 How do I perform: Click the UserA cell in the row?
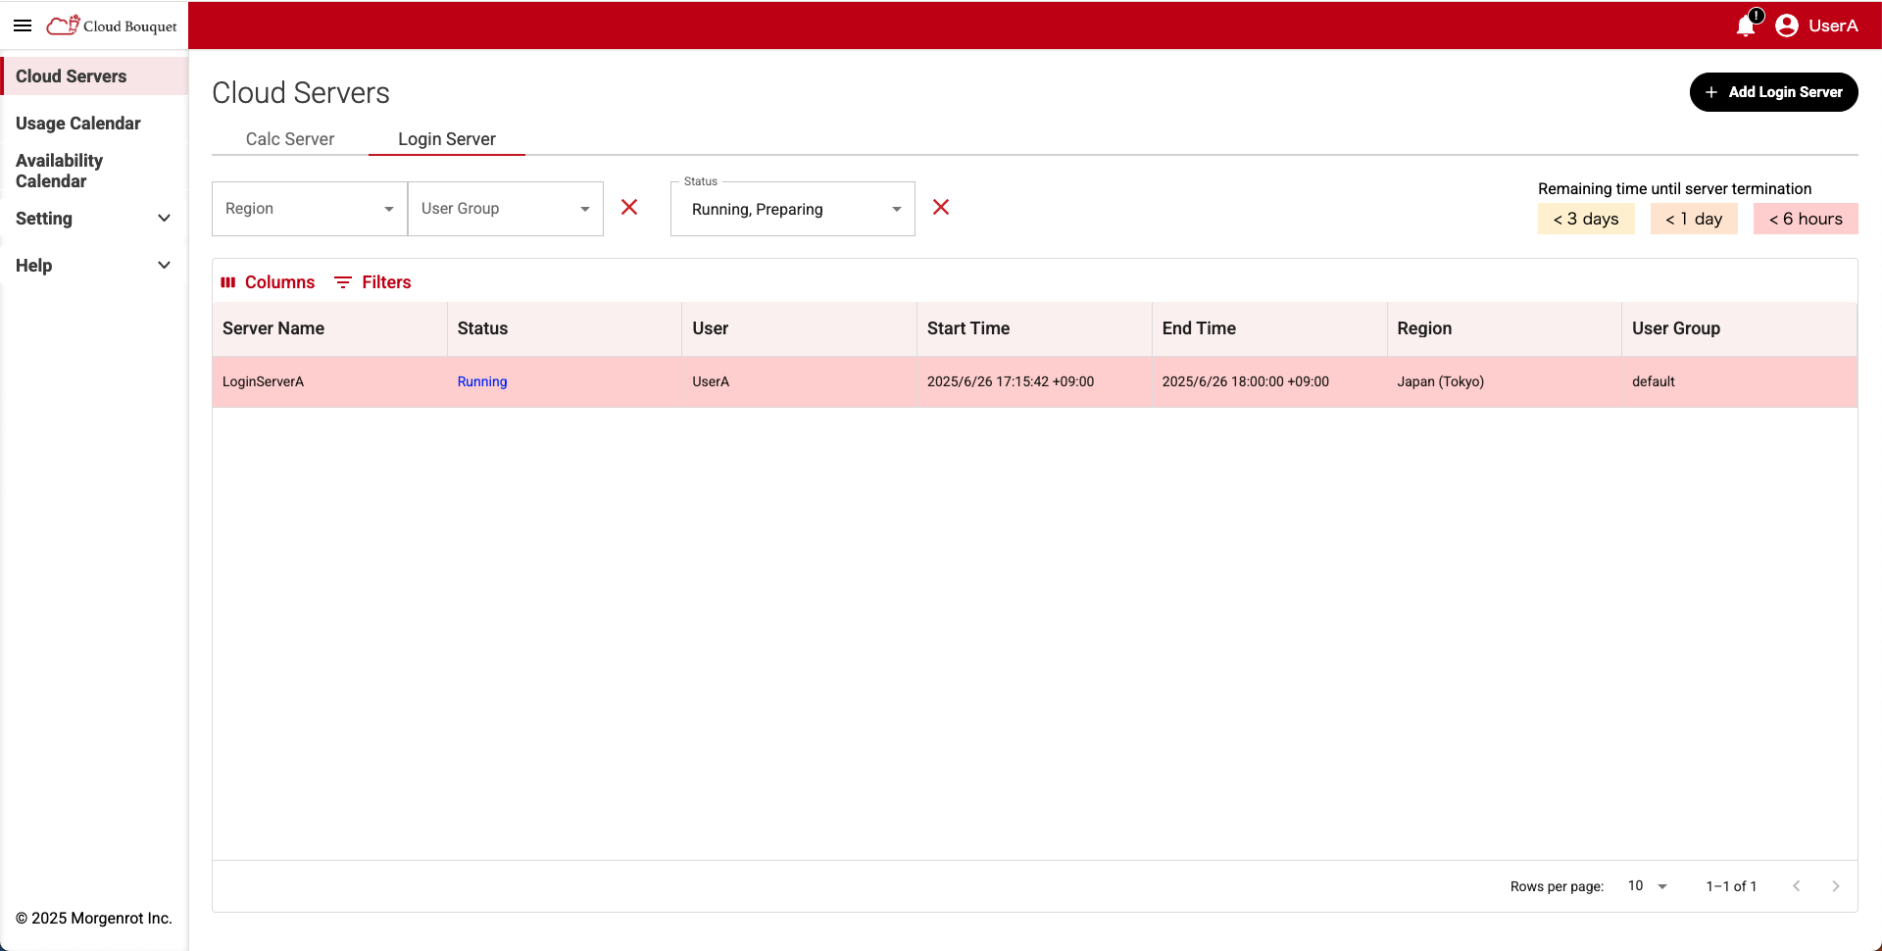[x=800, y=381]
